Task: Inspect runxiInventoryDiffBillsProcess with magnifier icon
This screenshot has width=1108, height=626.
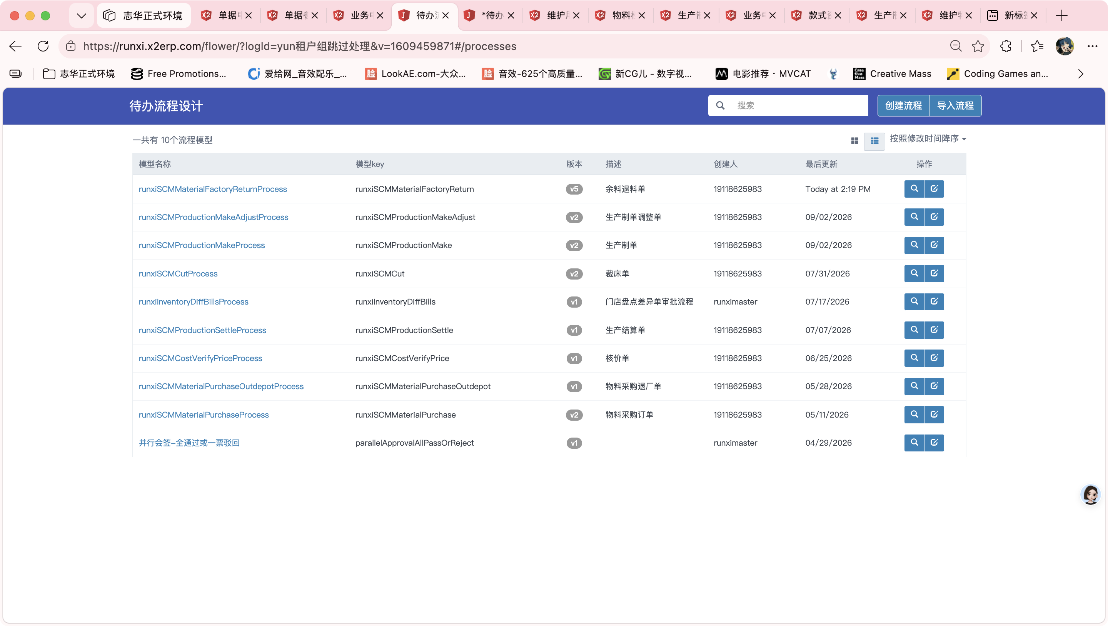Action: pyautogui.click(x=914, y=301)
